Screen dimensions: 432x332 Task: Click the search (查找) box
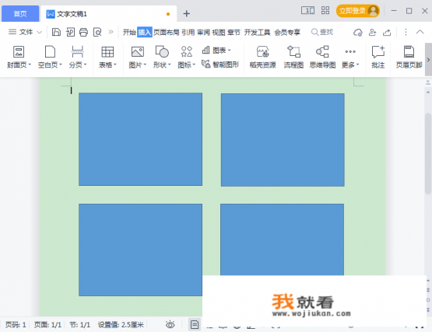tap(322, 32)
